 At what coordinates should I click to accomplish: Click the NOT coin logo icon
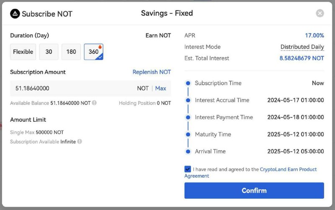point(15,14)
